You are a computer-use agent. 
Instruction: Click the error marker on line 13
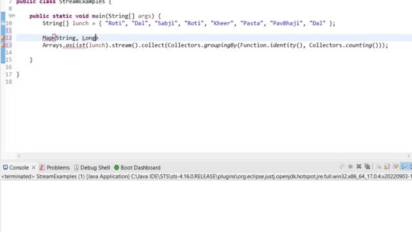[x=3, y=45]
